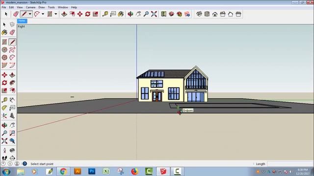
Task: Switch to Iso view
Action: (199, 14)
